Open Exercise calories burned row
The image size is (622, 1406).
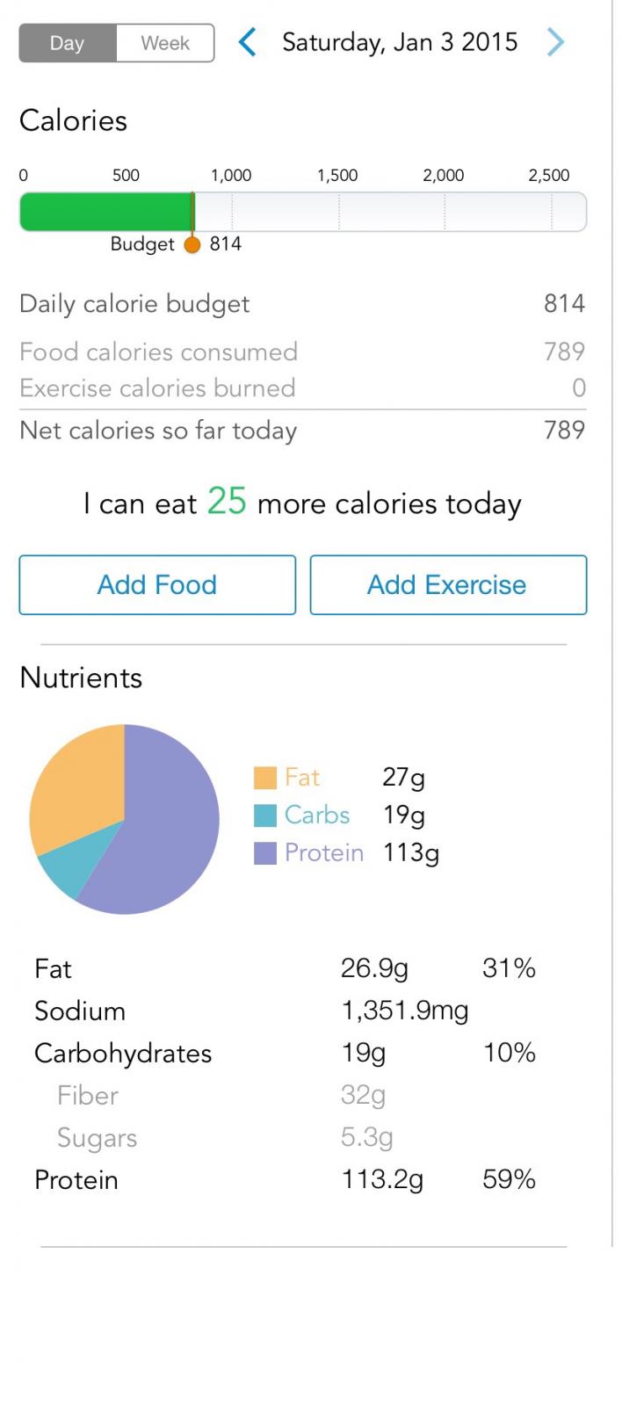point(303,388)
